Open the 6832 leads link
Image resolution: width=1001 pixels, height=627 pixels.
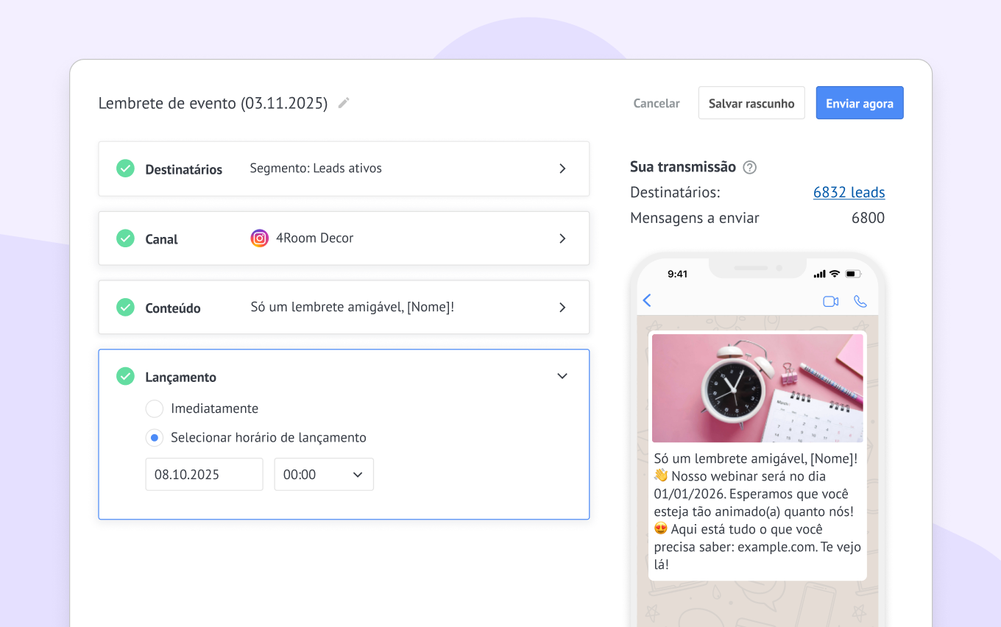[849, 192]
